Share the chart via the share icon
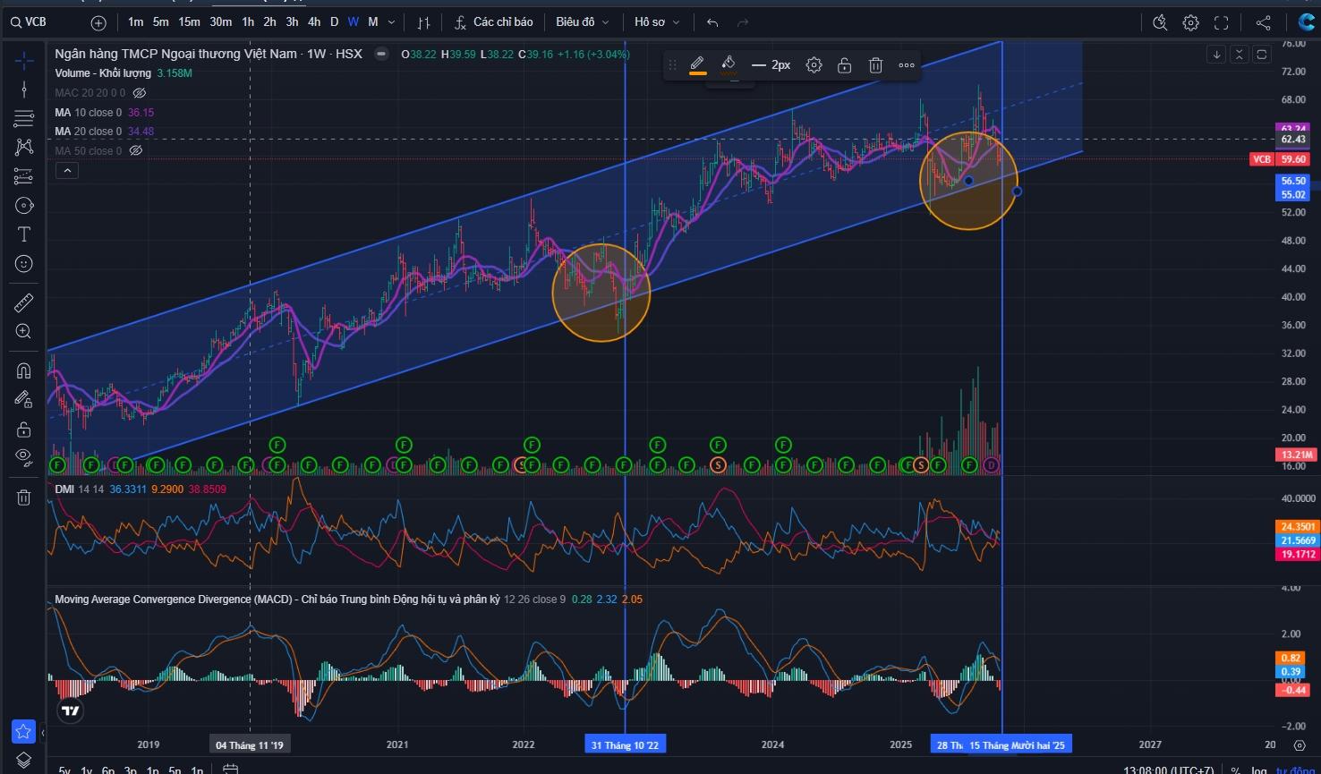Image resolution: width=1321 pixels, height=774 pixels. click(x=1263, y=22)
